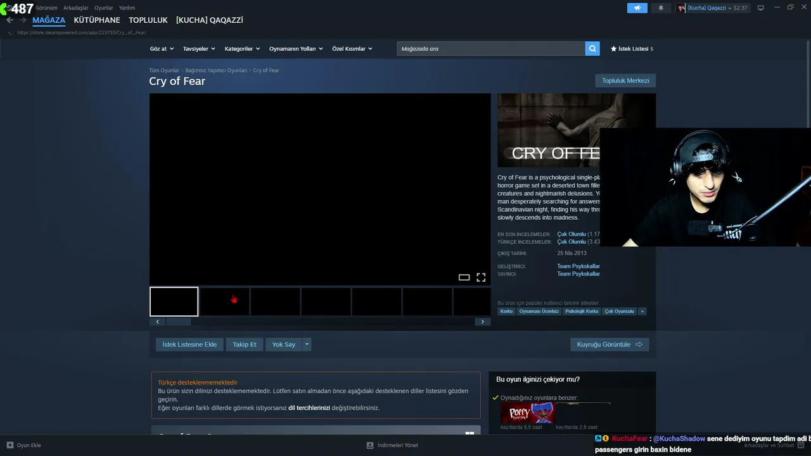This screenshot has width=811, height=456.
Task: Go back with the left arrow
Action: pyautogui.click(x=10, y=20)
